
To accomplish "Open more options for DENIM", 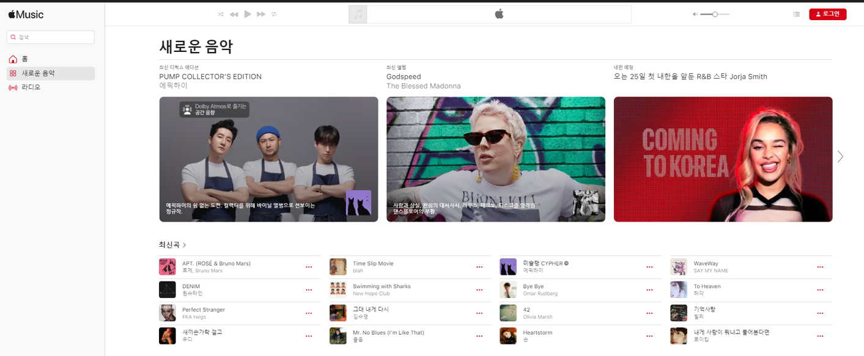I will [x=309, y=290].
